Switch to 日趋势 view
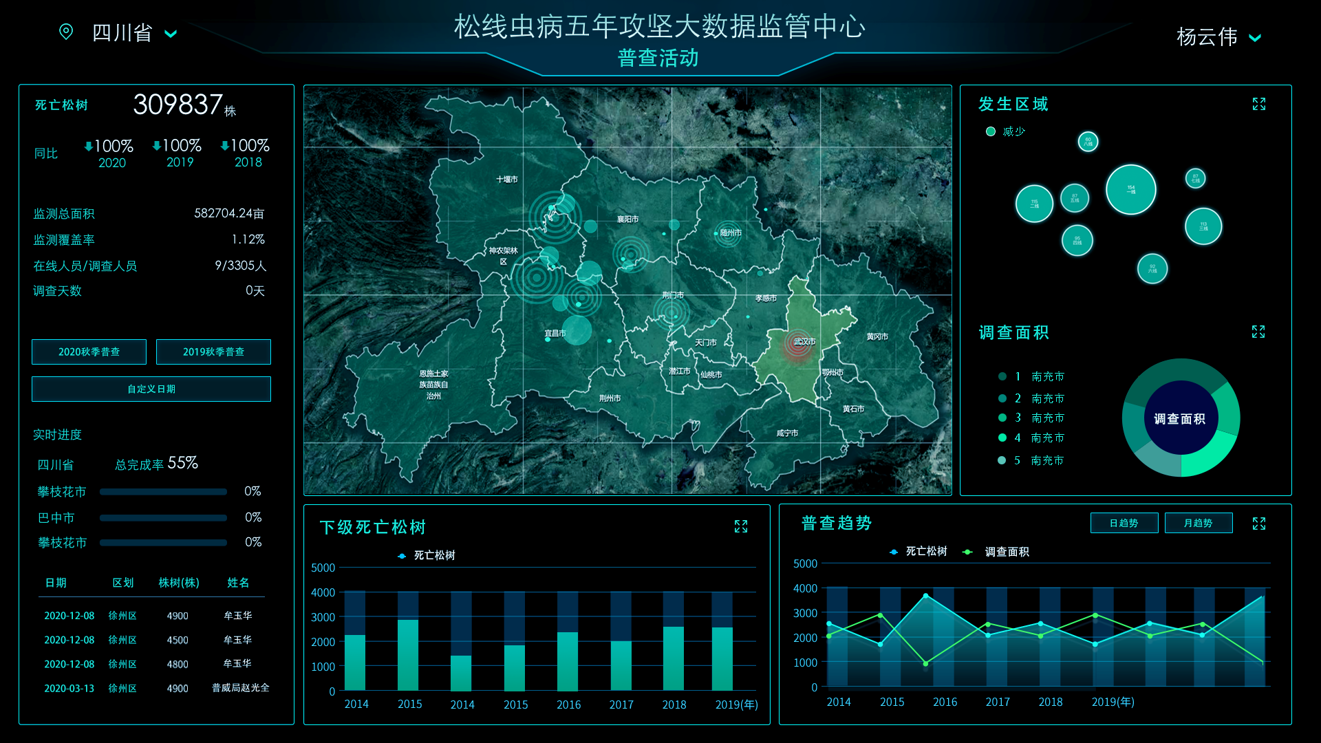The image size is (1321, 743). [x=1124, y=523]
